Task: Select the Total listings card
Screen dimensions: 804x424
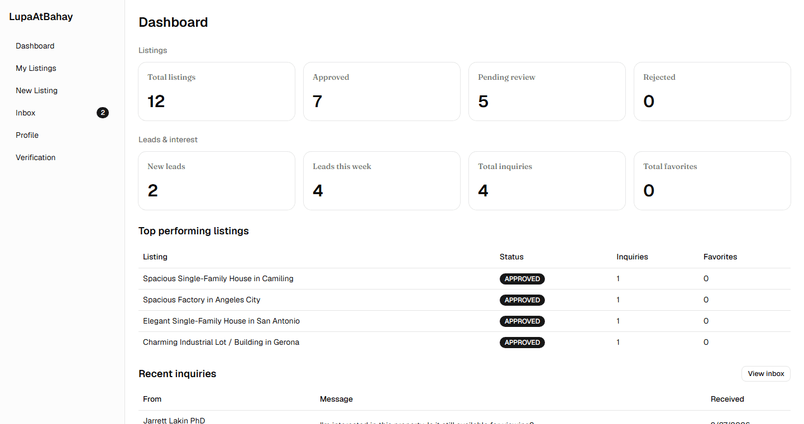Action: pyautogui.click(x=217, y=91)
